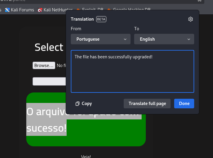The height and width of the screenshot is (158, 213).
Task: Click the highlighted 'sucesso!' text
Action: click(46, 128)
